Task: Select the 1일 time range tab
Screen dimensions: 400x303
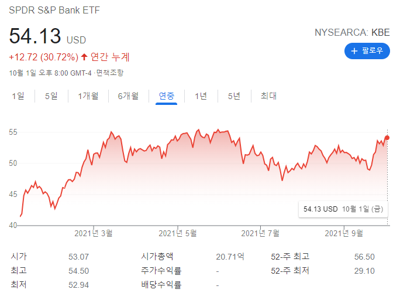Action: pos(18,96)
